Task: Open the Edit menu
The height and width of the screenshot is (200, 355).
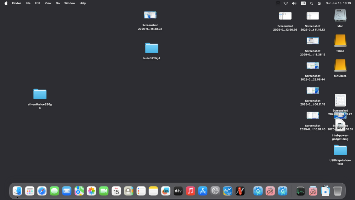Action: (x=38, y=3)
